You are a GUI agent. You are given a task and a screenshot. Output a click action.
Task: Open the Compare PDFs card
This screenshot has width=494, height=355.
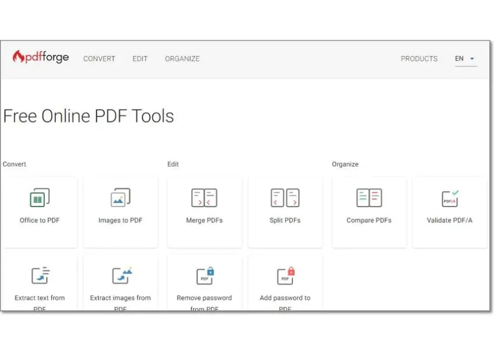[369, 211]
